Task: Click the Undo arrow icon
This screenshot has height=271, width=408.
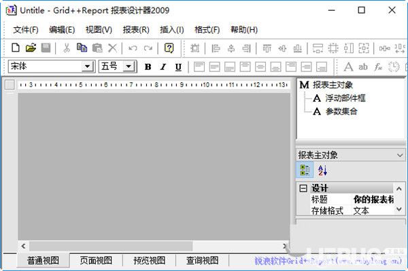Action: click(133, 48)
